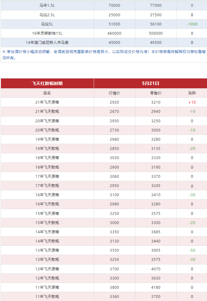Click the -1000 change value for 马坛5L
This screenshot has width=207, height=301.
coord(192,24)
